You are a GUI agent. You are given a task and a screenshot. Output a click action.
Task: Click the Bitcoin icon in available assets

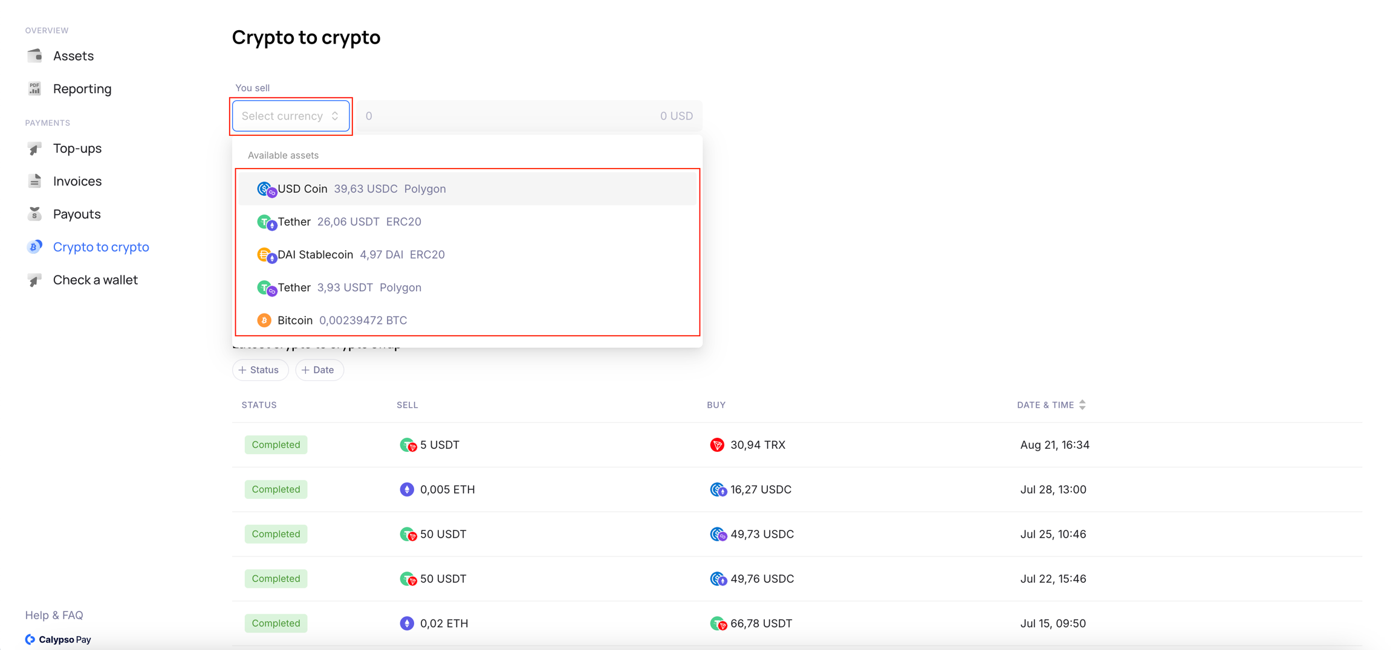[x=264, y=320]
